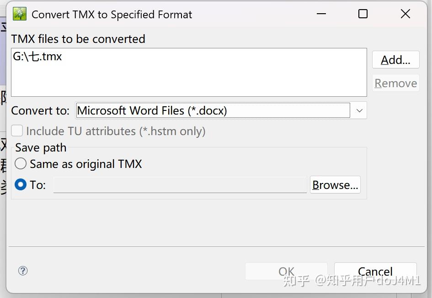Image resolution: width=432 pixels, height=298 pixels.
Task: Cancel the TMX conversion dialog
Action: point(375,271)
